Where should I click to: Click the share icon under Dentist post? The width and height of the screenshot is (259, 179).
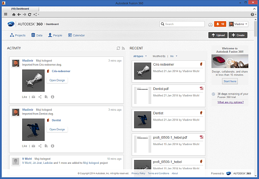click(x=40, y=146)
